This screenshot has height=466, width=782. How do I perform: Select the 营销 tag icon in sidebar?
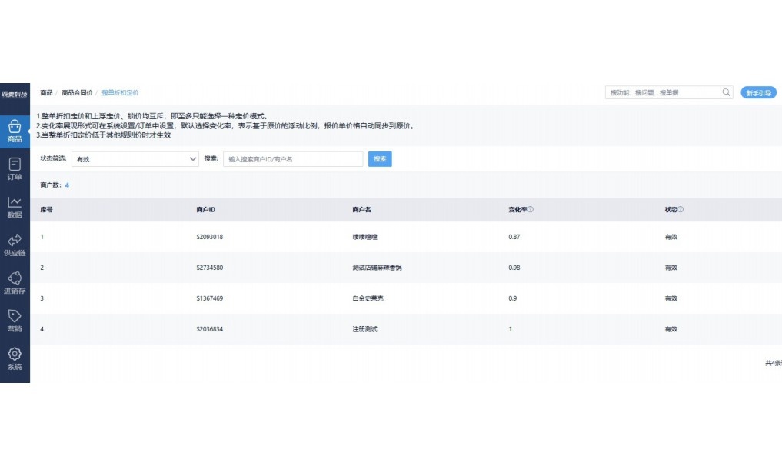[x=15, y=319]
